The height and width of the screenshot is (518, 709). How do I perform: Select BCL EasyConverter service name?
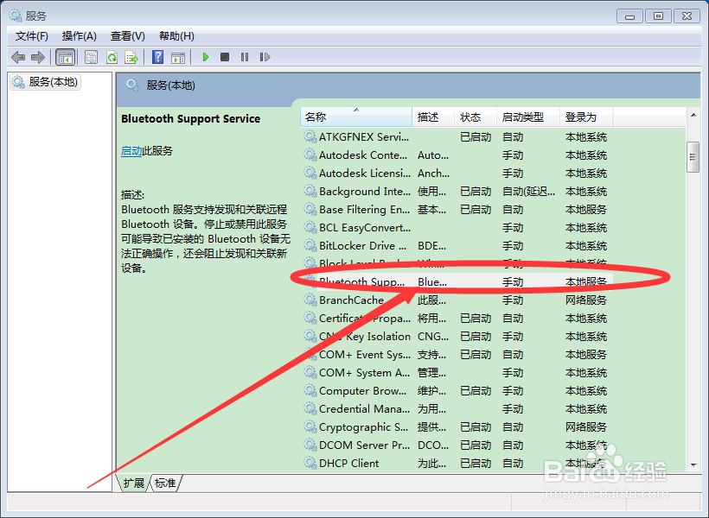(365, 228)
